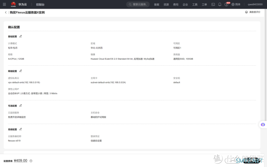Select vpc-default-smb(192.168.0.0/16) value
Screen dimensions: 267x167
pos(24,83)
